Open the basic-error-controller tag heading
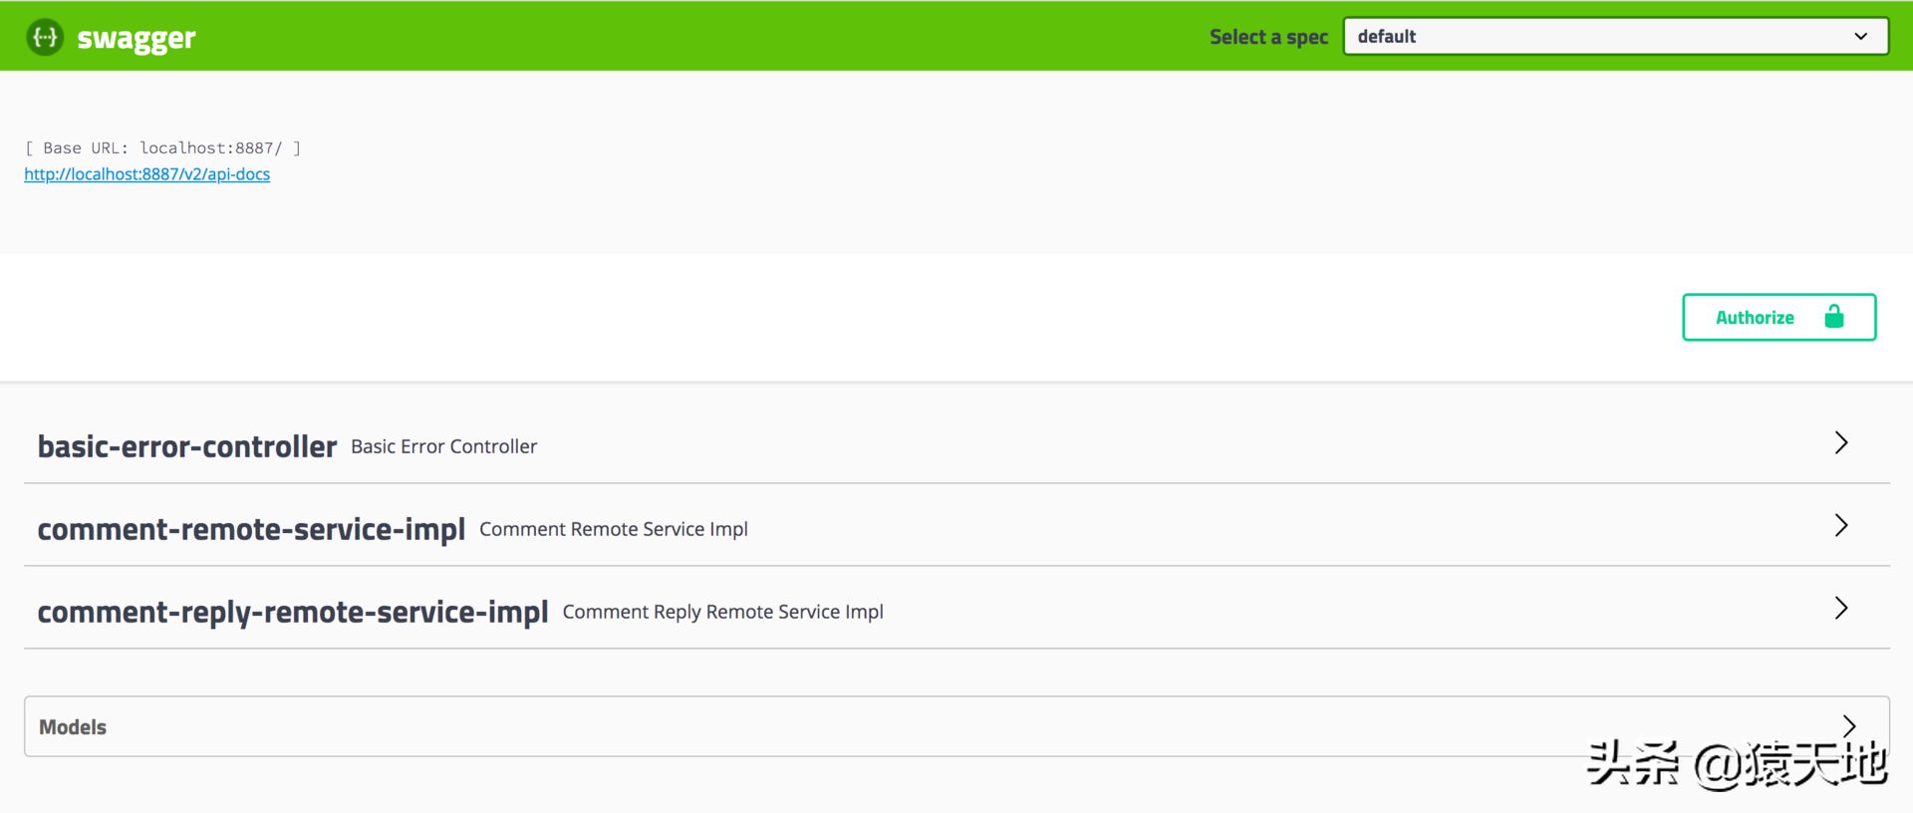The height and width of the screenshot is (813, 1913). (x=187, y=446)
